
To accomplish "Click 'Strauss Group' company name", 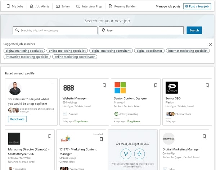I will click(68, 158).
